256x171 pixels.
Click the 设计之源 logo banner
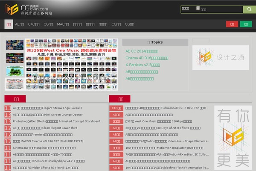click(x=221, y=58)
